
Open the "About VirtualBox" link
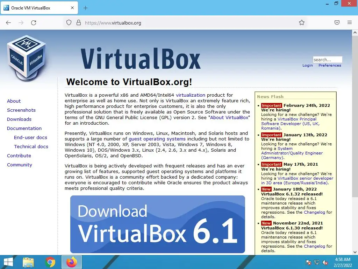[229, 118]
